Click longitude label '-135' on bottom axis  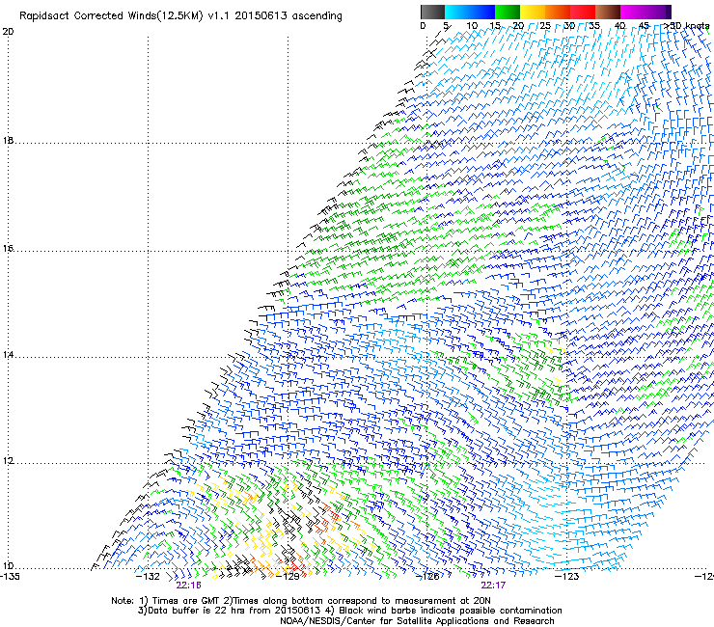(x=10, y=577)
